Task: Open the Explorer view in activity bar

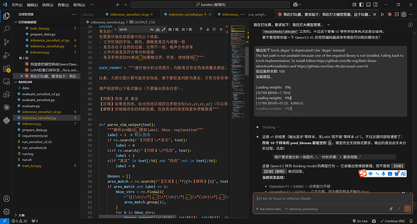Action: click(x=7, y=16)
